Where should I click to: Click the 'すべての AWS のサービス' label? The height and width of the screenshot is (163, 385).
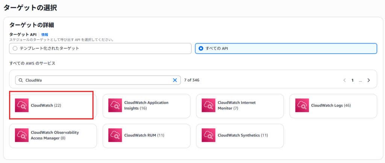click(32, 63)
